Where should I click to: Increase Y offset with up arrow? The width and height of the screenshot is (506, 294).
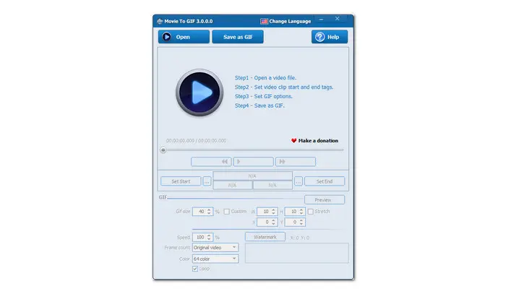click(301, 220)
